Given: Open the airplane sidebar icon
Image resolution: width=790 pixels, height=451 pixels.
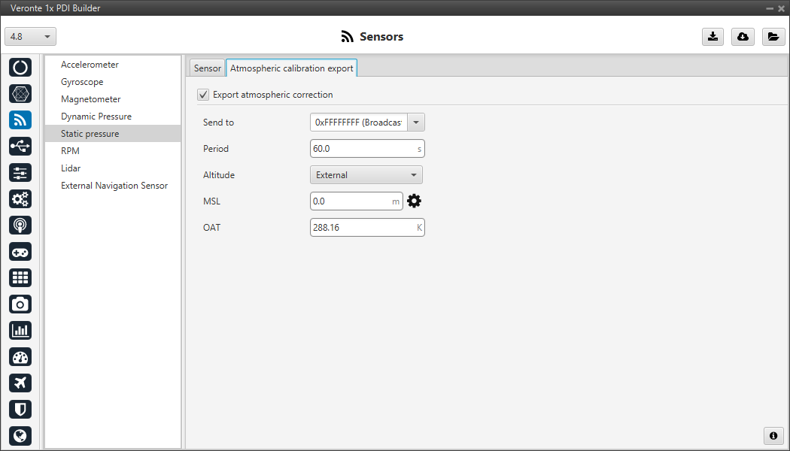Looking at the screenshot, I should [20, 383].
